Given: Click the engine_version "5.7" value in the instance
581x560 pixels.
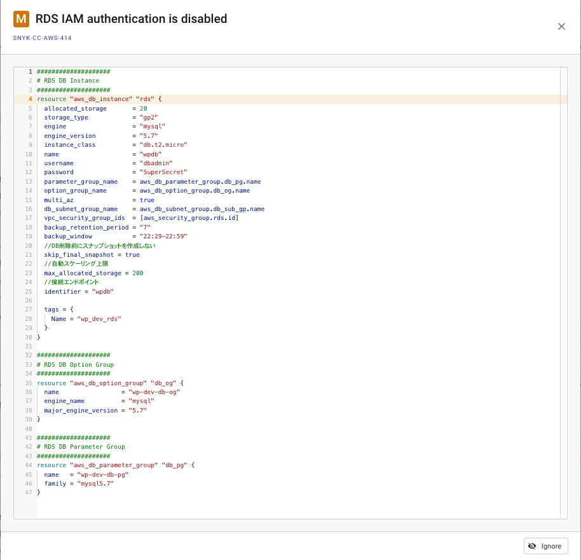Looking at the screenshot, I should click(x=149, y=135).
